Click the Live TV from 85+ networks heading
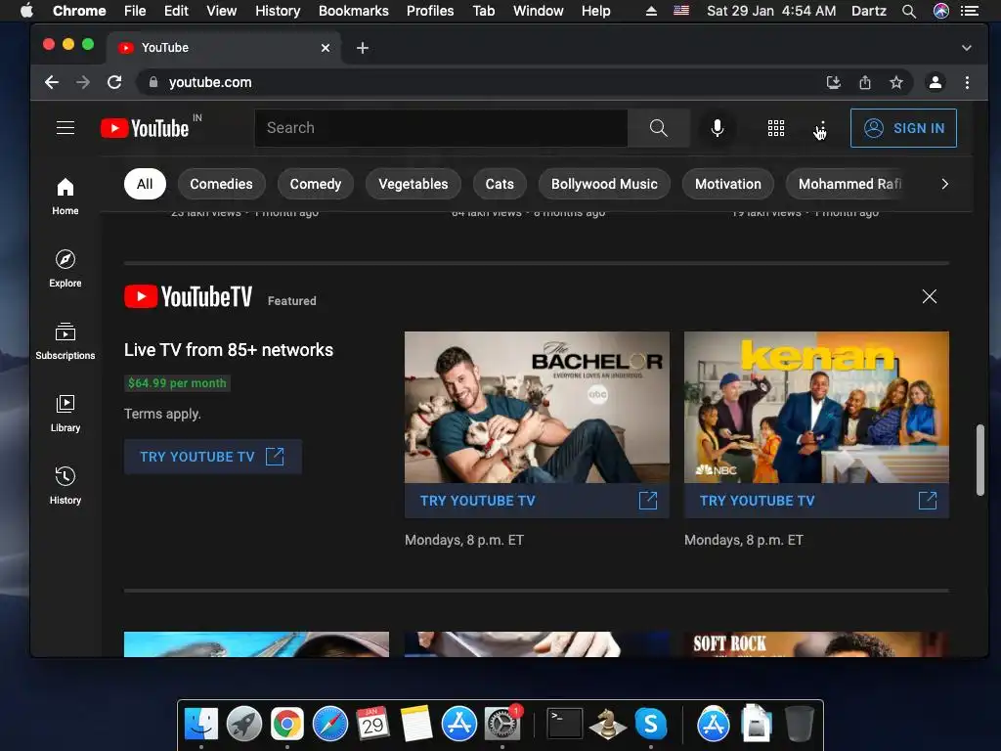This screenshot has height=751, width=1001. pyautogui.click(x=229, y=350)
